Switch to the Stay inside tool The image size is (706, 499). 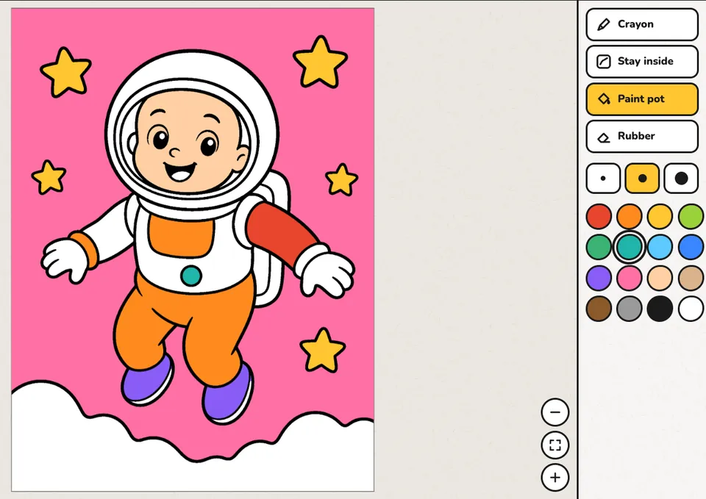pos(641,61)
